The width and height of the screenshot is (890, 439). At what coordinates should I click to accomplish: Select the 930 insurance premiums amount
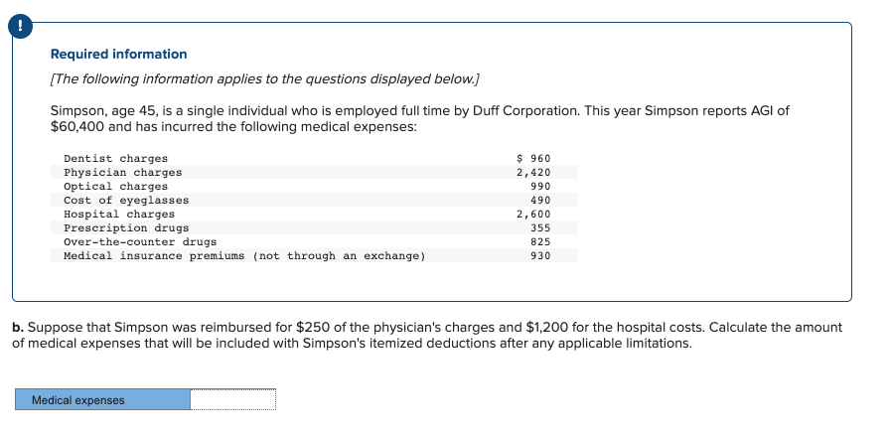[540, 256]
